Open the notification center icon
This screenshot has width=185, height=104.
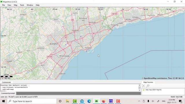180,101
